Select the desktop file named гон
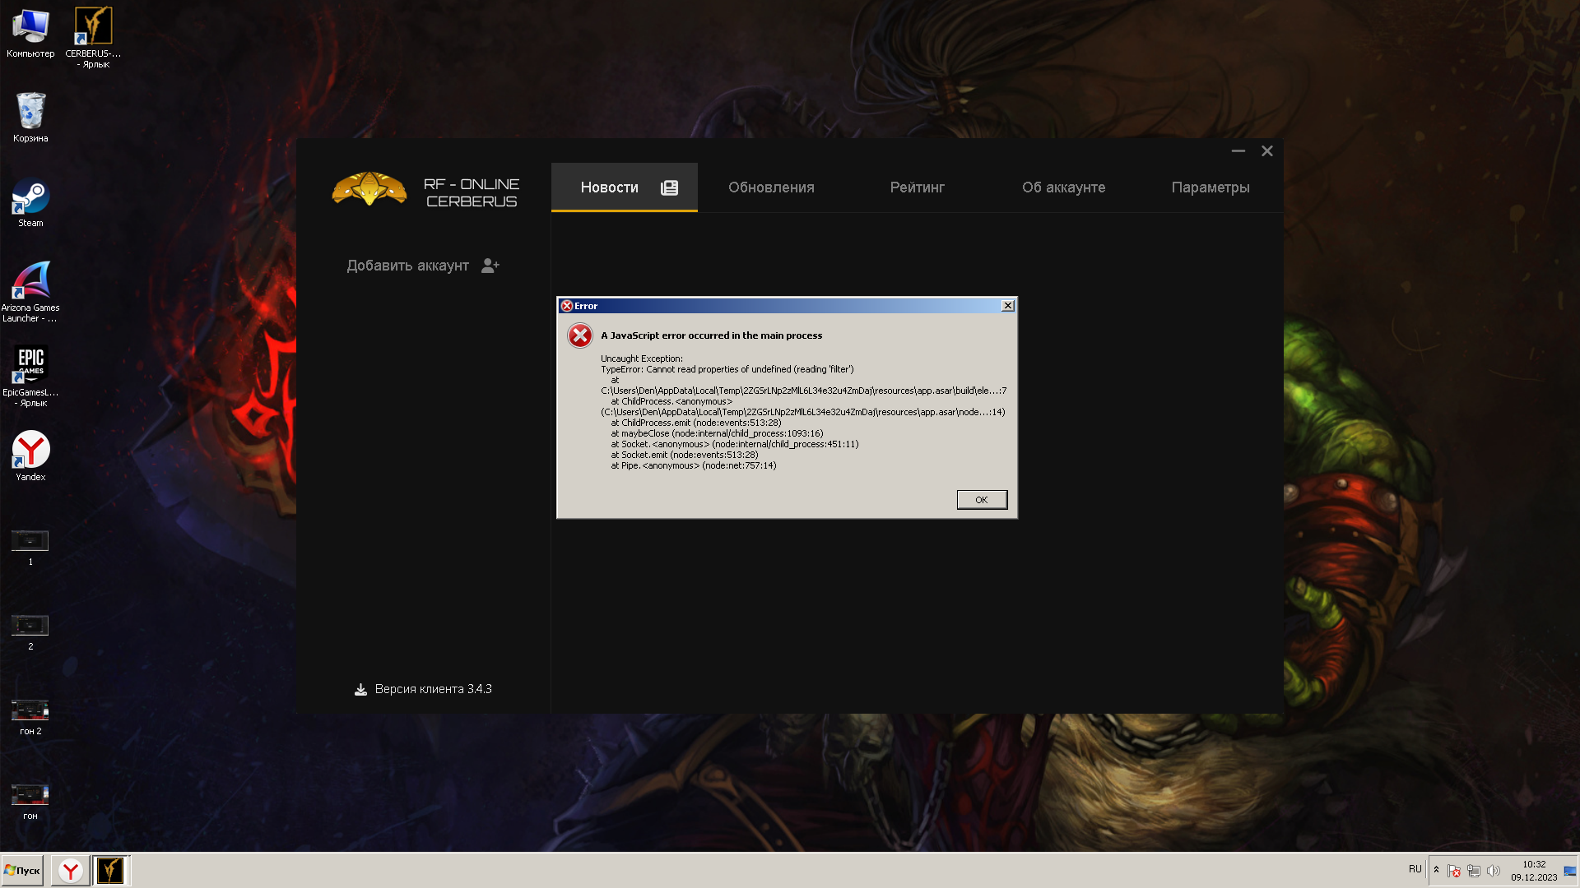The height and width of the screenshot is (888, 1580). click(x=30, y=802)
